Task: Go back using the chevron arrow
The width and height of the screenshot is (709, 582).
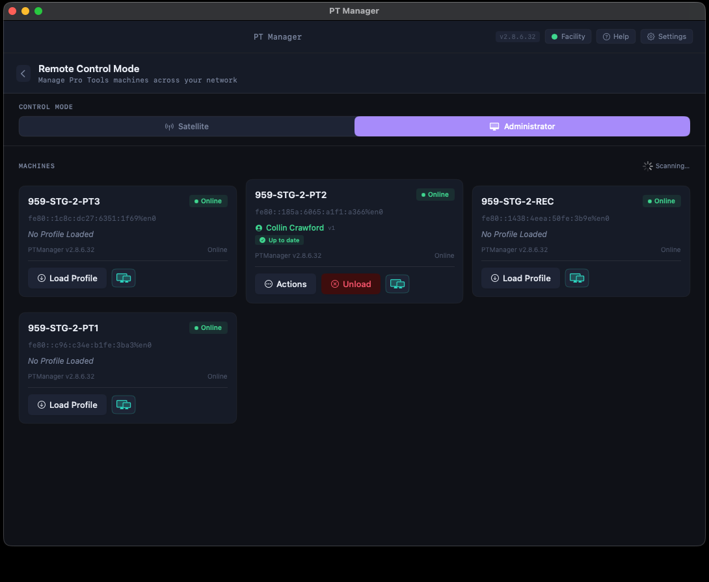Action: [23, 73]
